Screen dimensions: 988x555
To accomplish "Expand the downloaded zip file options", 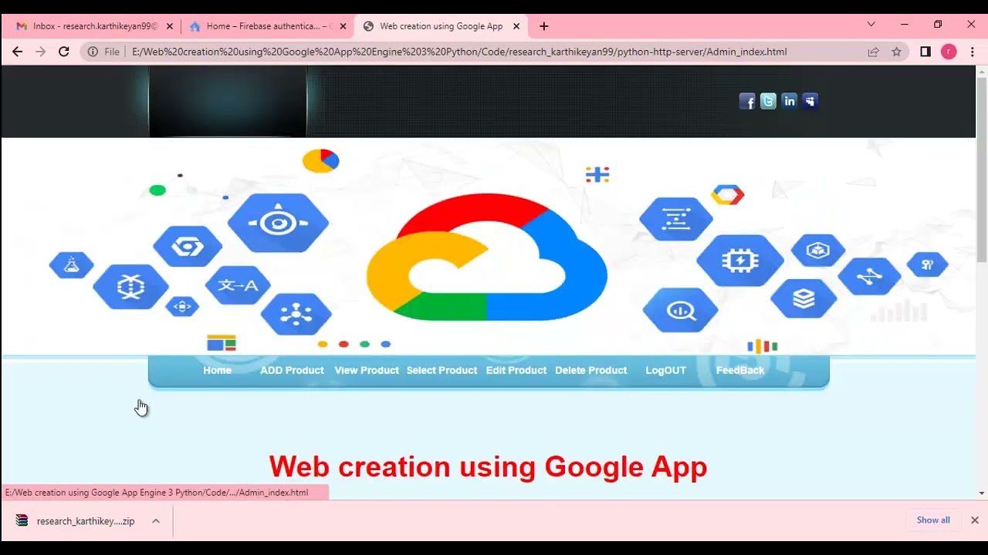I will (156, 521).
